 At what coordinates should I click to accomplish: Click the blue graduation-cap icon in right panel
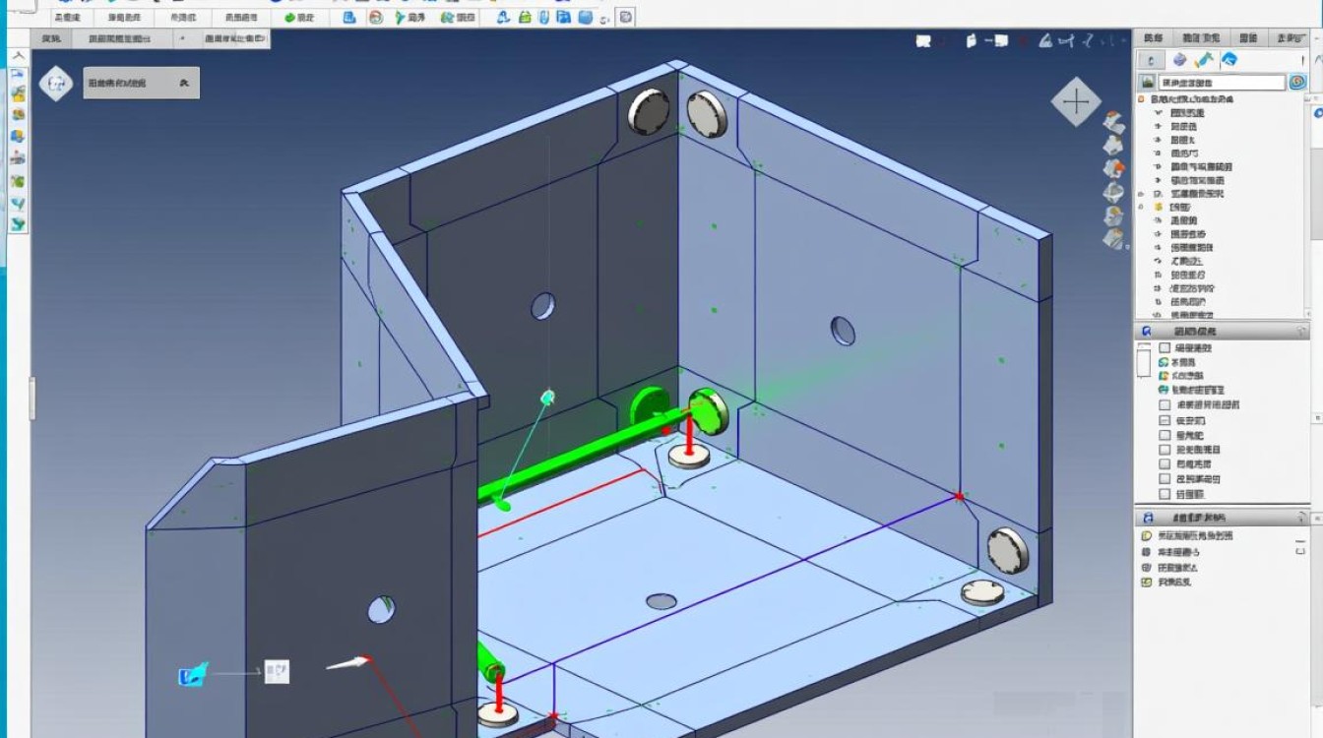tap(1228, 60)
